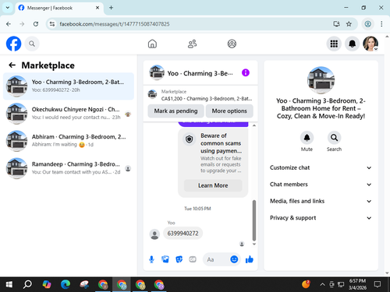Click the 6399940272 message bubble
This screenshot has width=390, height=292.
pyautogui.click(x=183, y=234)
